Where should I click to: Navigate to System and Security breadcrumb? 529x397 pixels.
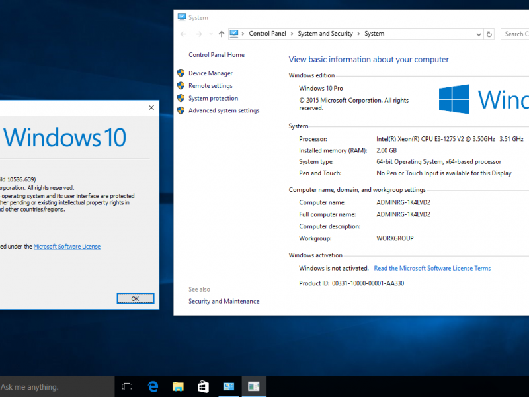pyautogui.click(x=325, y=34)
